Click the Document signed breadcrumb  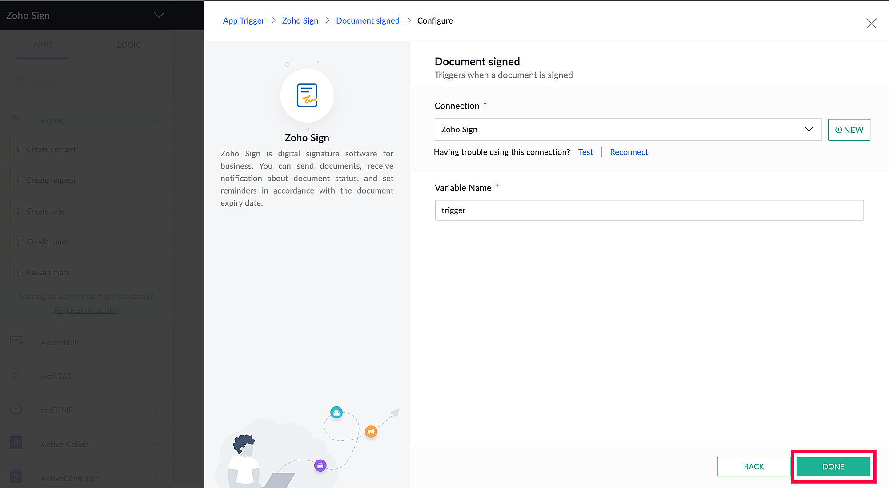point(368,20)
